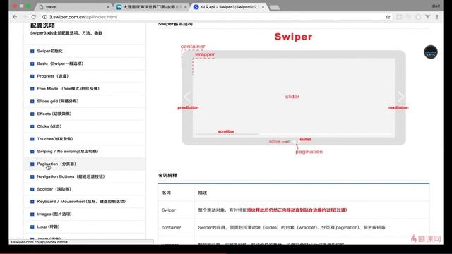Viewport: 452px width, 254px height.
Task: Expand the Keyboard / Mousewheel plus icon
Action: click(x=32, y=202)
